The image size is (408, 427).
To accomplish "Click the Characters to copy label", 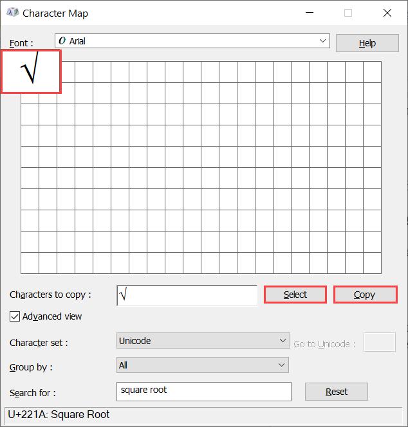I will click(50, 295).
